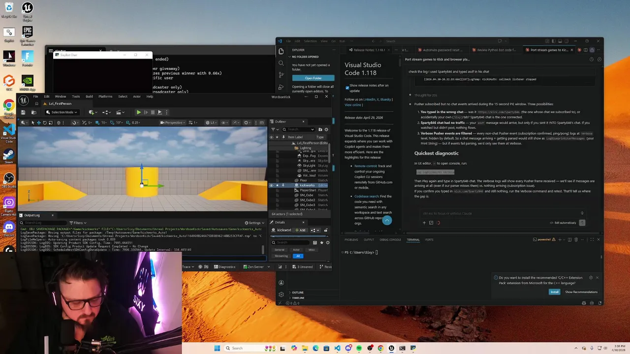Screen dimensions: 630x354
Task: Click Show Recommendations button
Action: [581, 292]
